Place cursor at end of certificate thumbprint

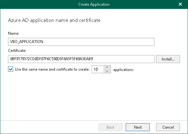point(93,59)
